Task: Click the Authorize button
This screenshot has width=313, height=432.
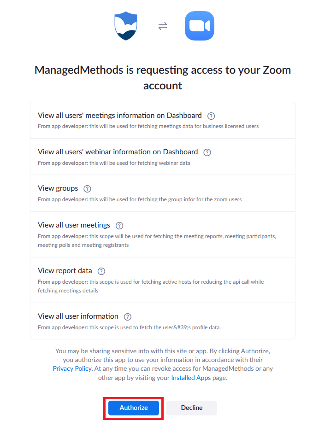Action: [133, 408]
